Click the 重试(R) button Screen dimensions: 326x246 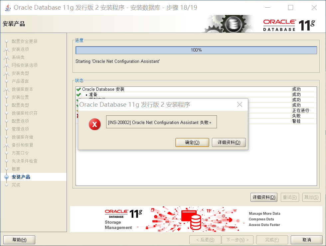click(290, 197)
